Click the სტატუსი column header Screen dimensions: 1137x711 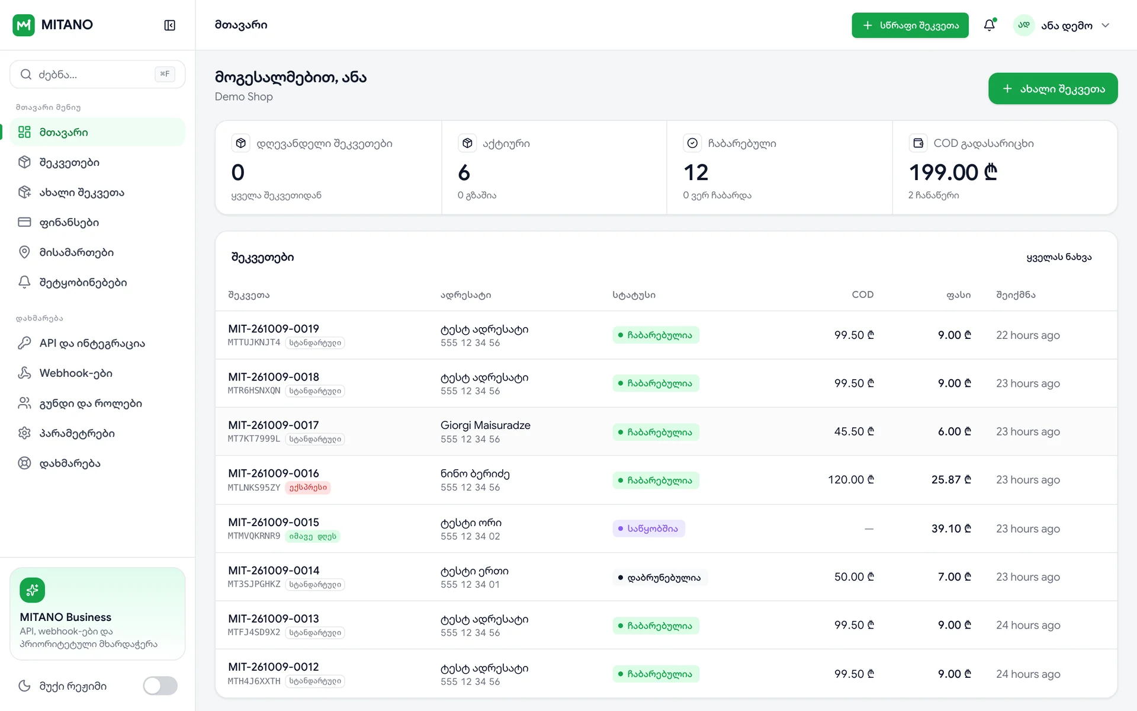[x=634, y=295]
